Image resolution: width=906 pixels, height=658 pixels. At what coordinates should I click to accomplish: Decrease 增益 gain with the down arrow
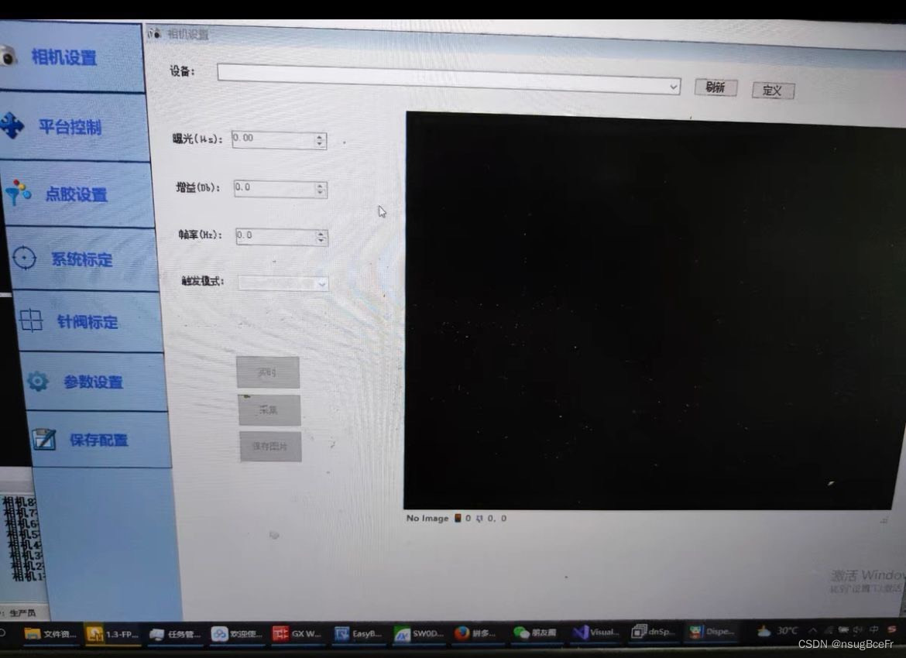(x=321, y=193)
